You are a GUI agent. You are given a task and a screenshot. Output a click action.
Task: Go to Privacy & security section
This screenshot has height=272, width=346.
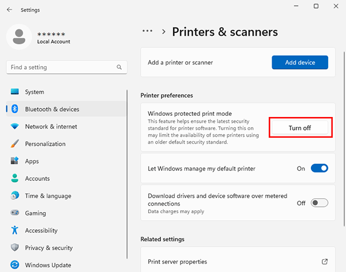48,248
